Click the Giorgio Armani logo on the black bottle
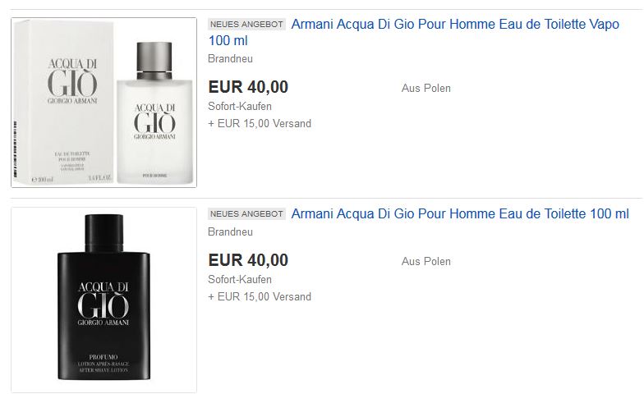The image size is (644, 394). pos(103,305)
